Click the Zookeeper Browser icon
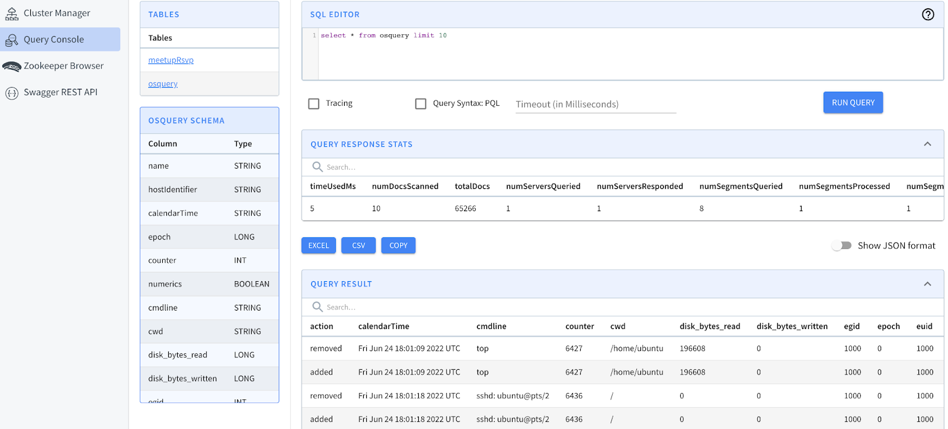The image size is (948, 429). pyautogui.click(x=12, y=66)
